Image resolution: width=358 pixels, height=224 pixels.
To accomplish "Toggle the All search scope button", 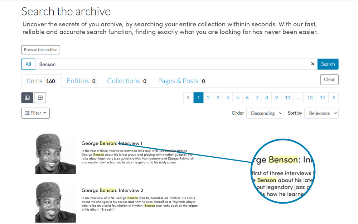I will coord(28,64).
